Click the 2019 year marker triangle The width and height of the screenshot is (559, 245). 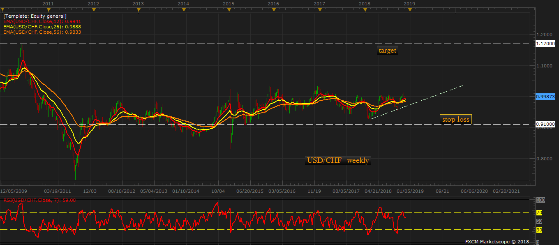pos(409,10)
